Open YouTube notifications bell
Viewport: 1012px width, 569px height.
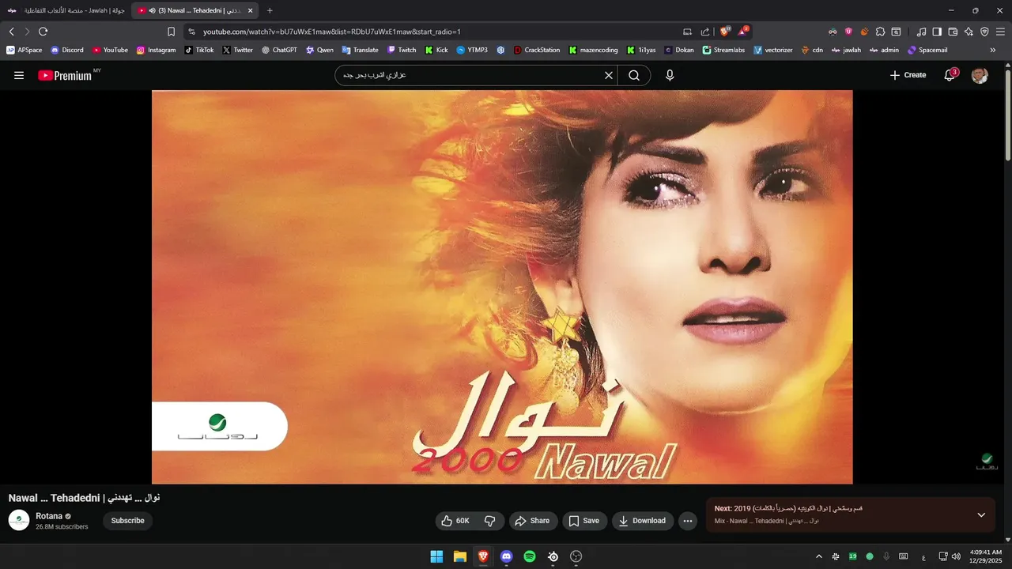coord(950,75)
